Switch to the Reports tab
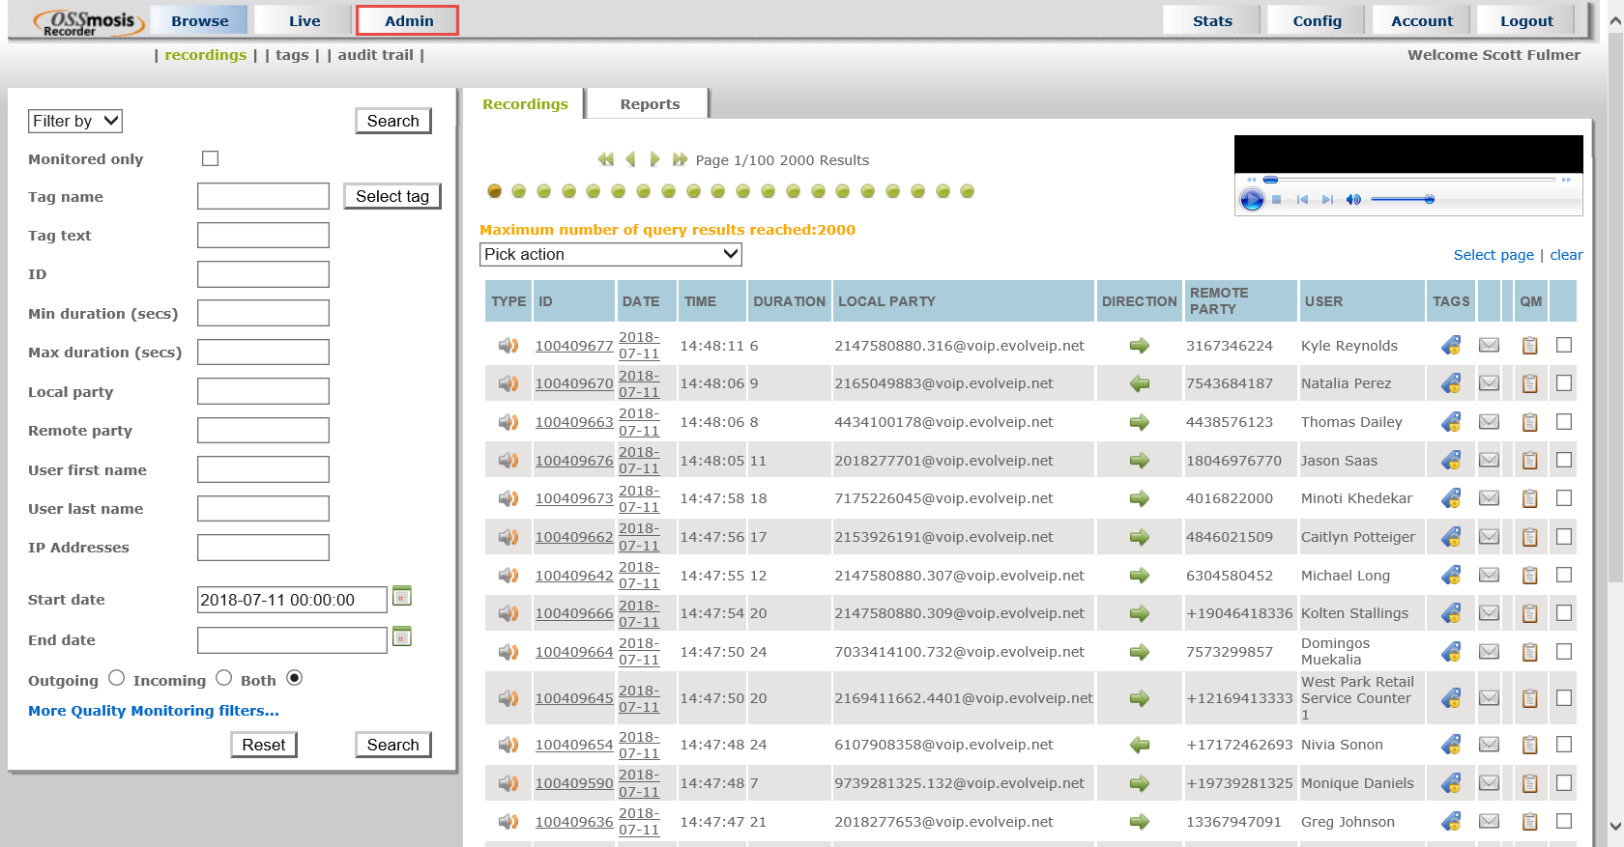 [x=650, y=104]
